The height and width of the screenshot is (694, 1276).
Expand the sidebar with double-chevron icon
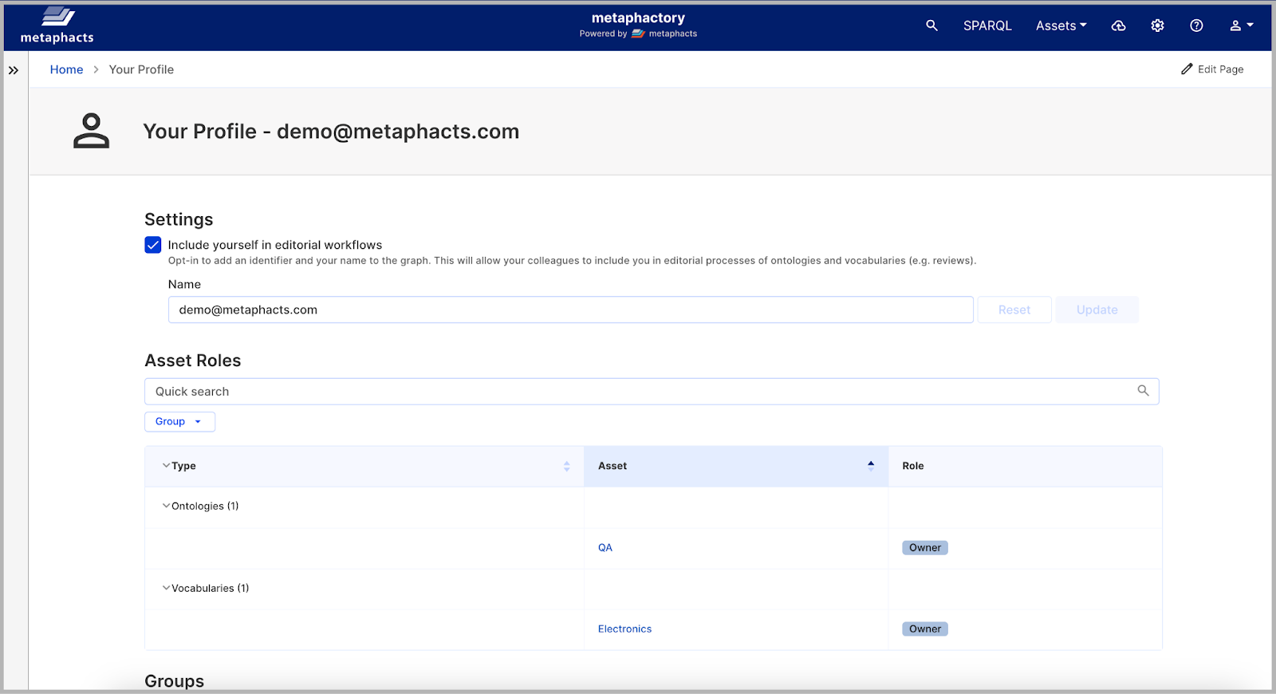14,70
